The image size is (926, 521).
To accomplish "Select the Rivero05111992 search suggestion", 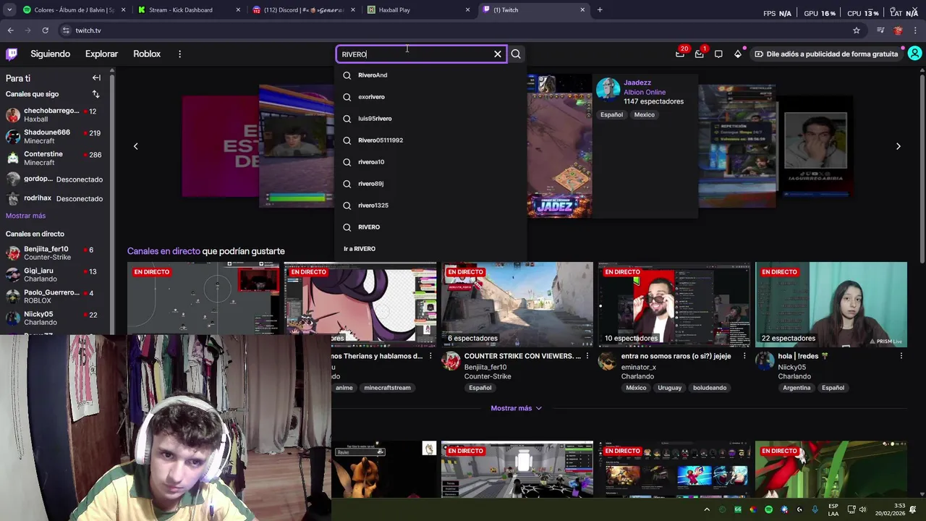I will pyautogui.click(x=431, y=140).
